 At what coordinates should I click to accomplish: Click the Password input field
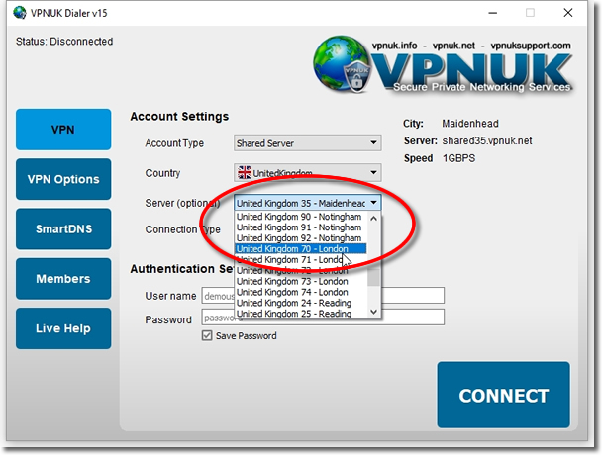pos(323,318)
